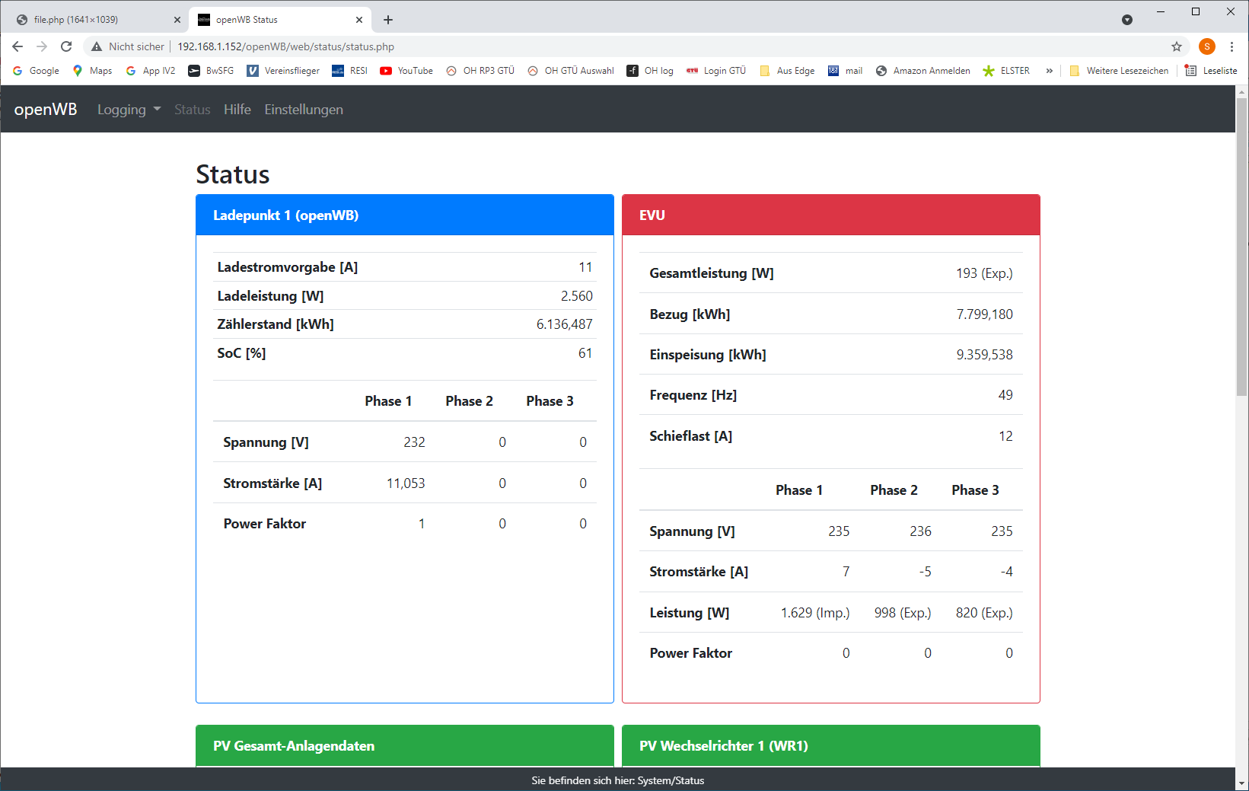Open the Maps bookmark
Screen dimensions: 1249x791
pyautogui.click(x=92, y=71)
